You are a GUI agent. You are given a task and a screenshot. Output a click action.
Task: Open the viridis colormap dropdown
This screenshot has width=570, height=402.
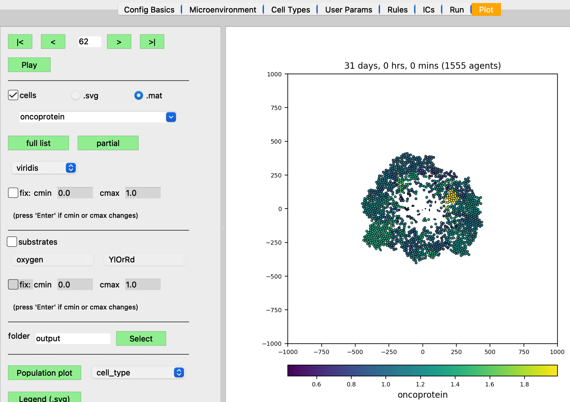tap(44, 168)
